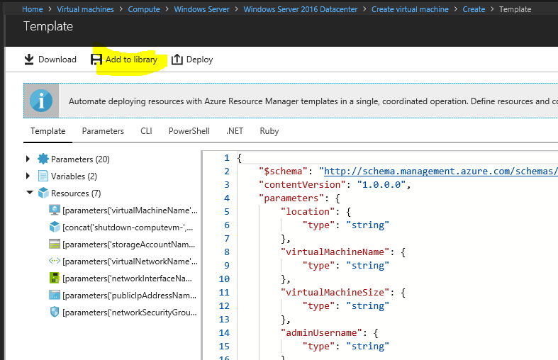Select [parameters('virtualMachineName'... resource

130,210
